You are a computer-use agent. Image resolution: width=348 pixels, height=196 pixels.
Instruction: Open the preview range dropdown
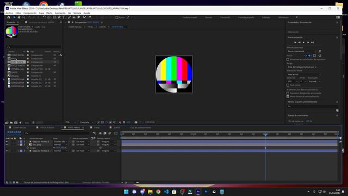click(x=304, y=67)
